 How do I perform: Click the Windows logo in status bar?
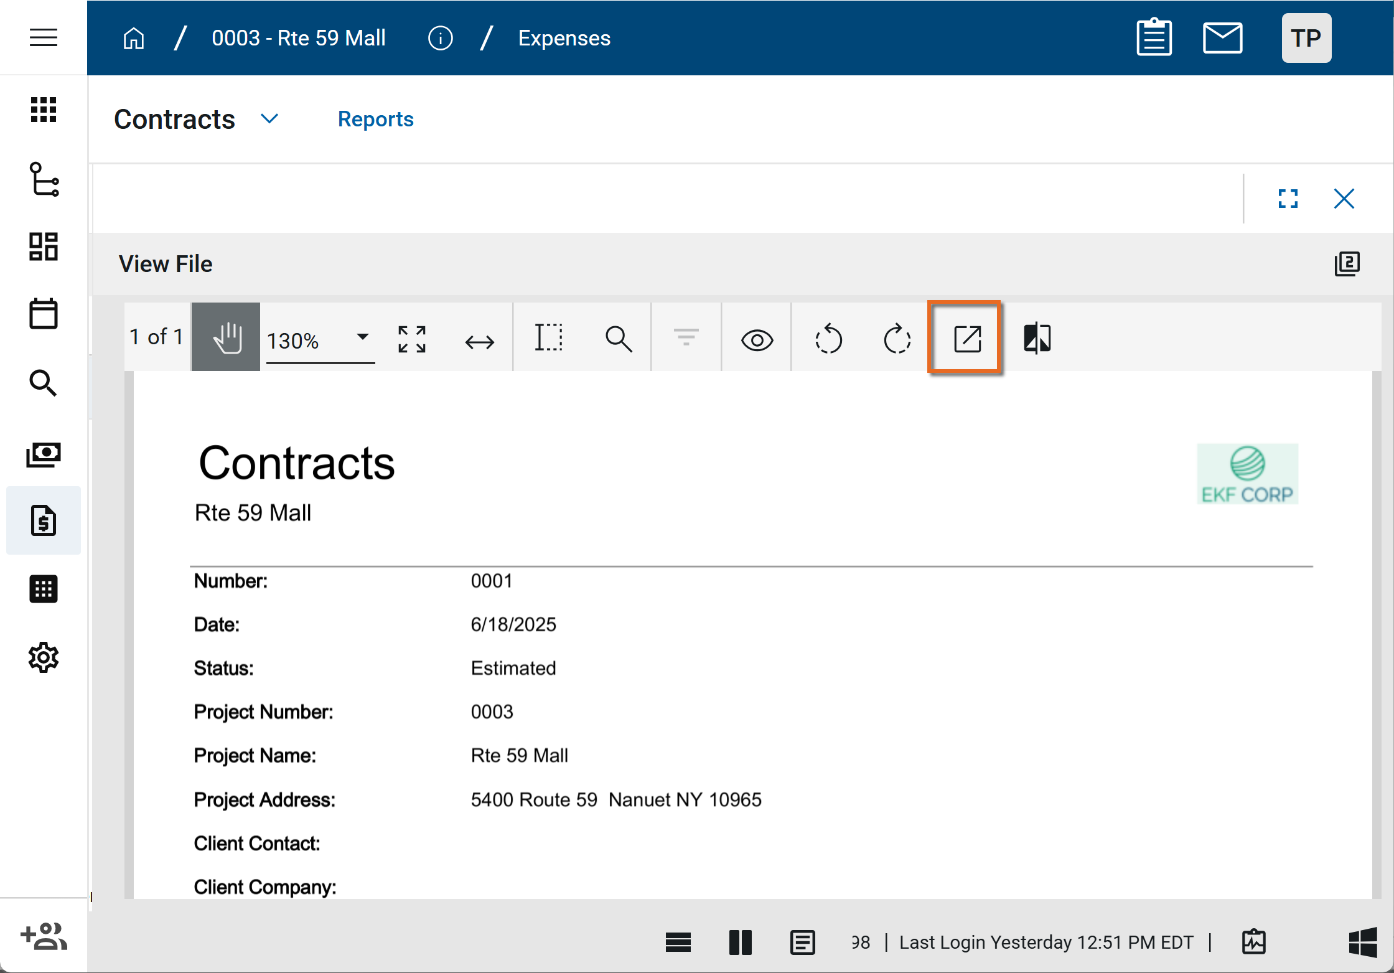coord(1362,941)
